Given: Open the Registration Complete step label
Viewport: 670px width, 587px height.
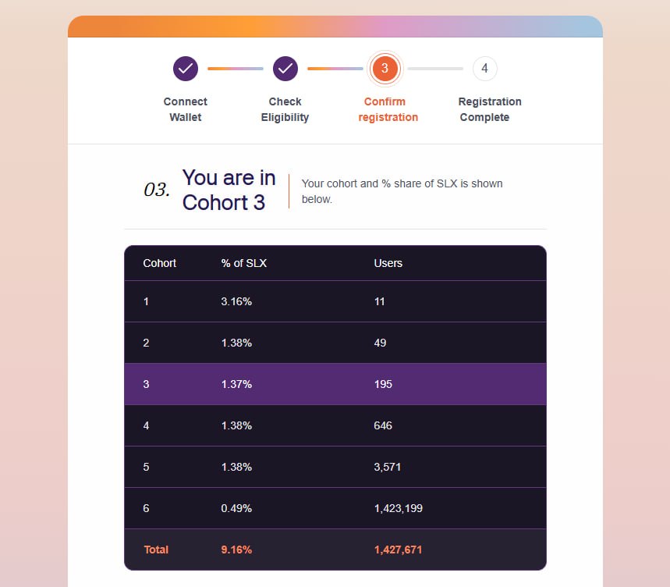Looking at the screenshot, I should tap(490, 109).
